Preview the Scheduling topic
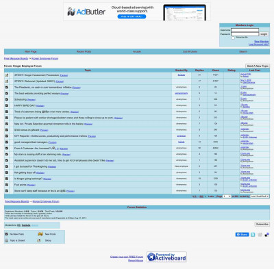Screen dimensions: 274x269 pos(32,100)
